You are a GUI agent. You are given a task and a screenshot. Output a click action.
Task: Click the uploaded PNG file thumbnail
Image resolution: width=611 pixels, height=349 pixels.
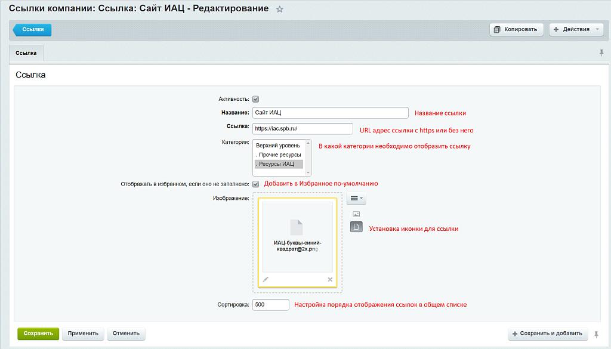(x=297, y=236)
